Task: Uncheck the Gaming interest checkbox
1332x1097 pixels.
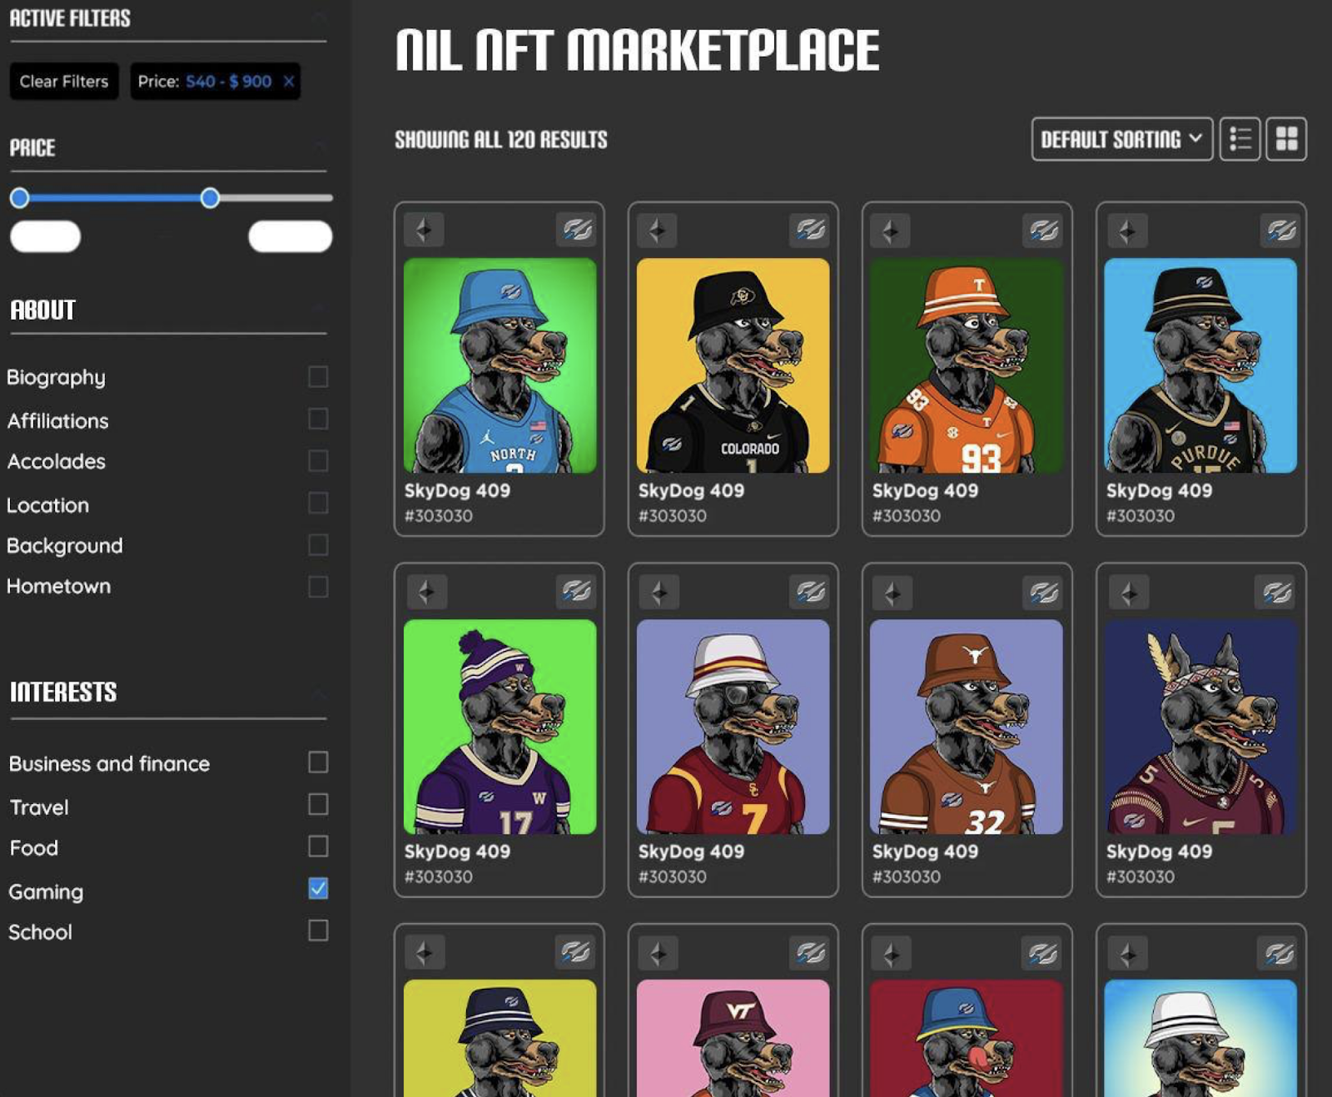Action: point(318,888)
